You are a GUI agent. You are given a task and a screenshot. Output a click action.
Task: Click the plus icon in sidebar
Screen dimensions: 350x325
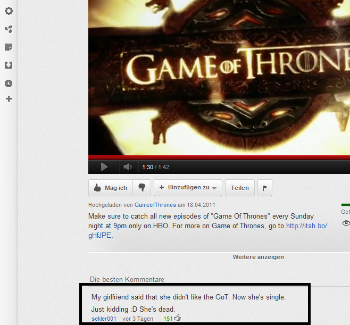pos(9,99)
